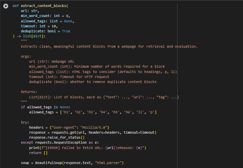Click the 'min_word_count (int): Minimum number' docstring line
The height and width of the screenshot is (168, 243).
coord(97,67)
